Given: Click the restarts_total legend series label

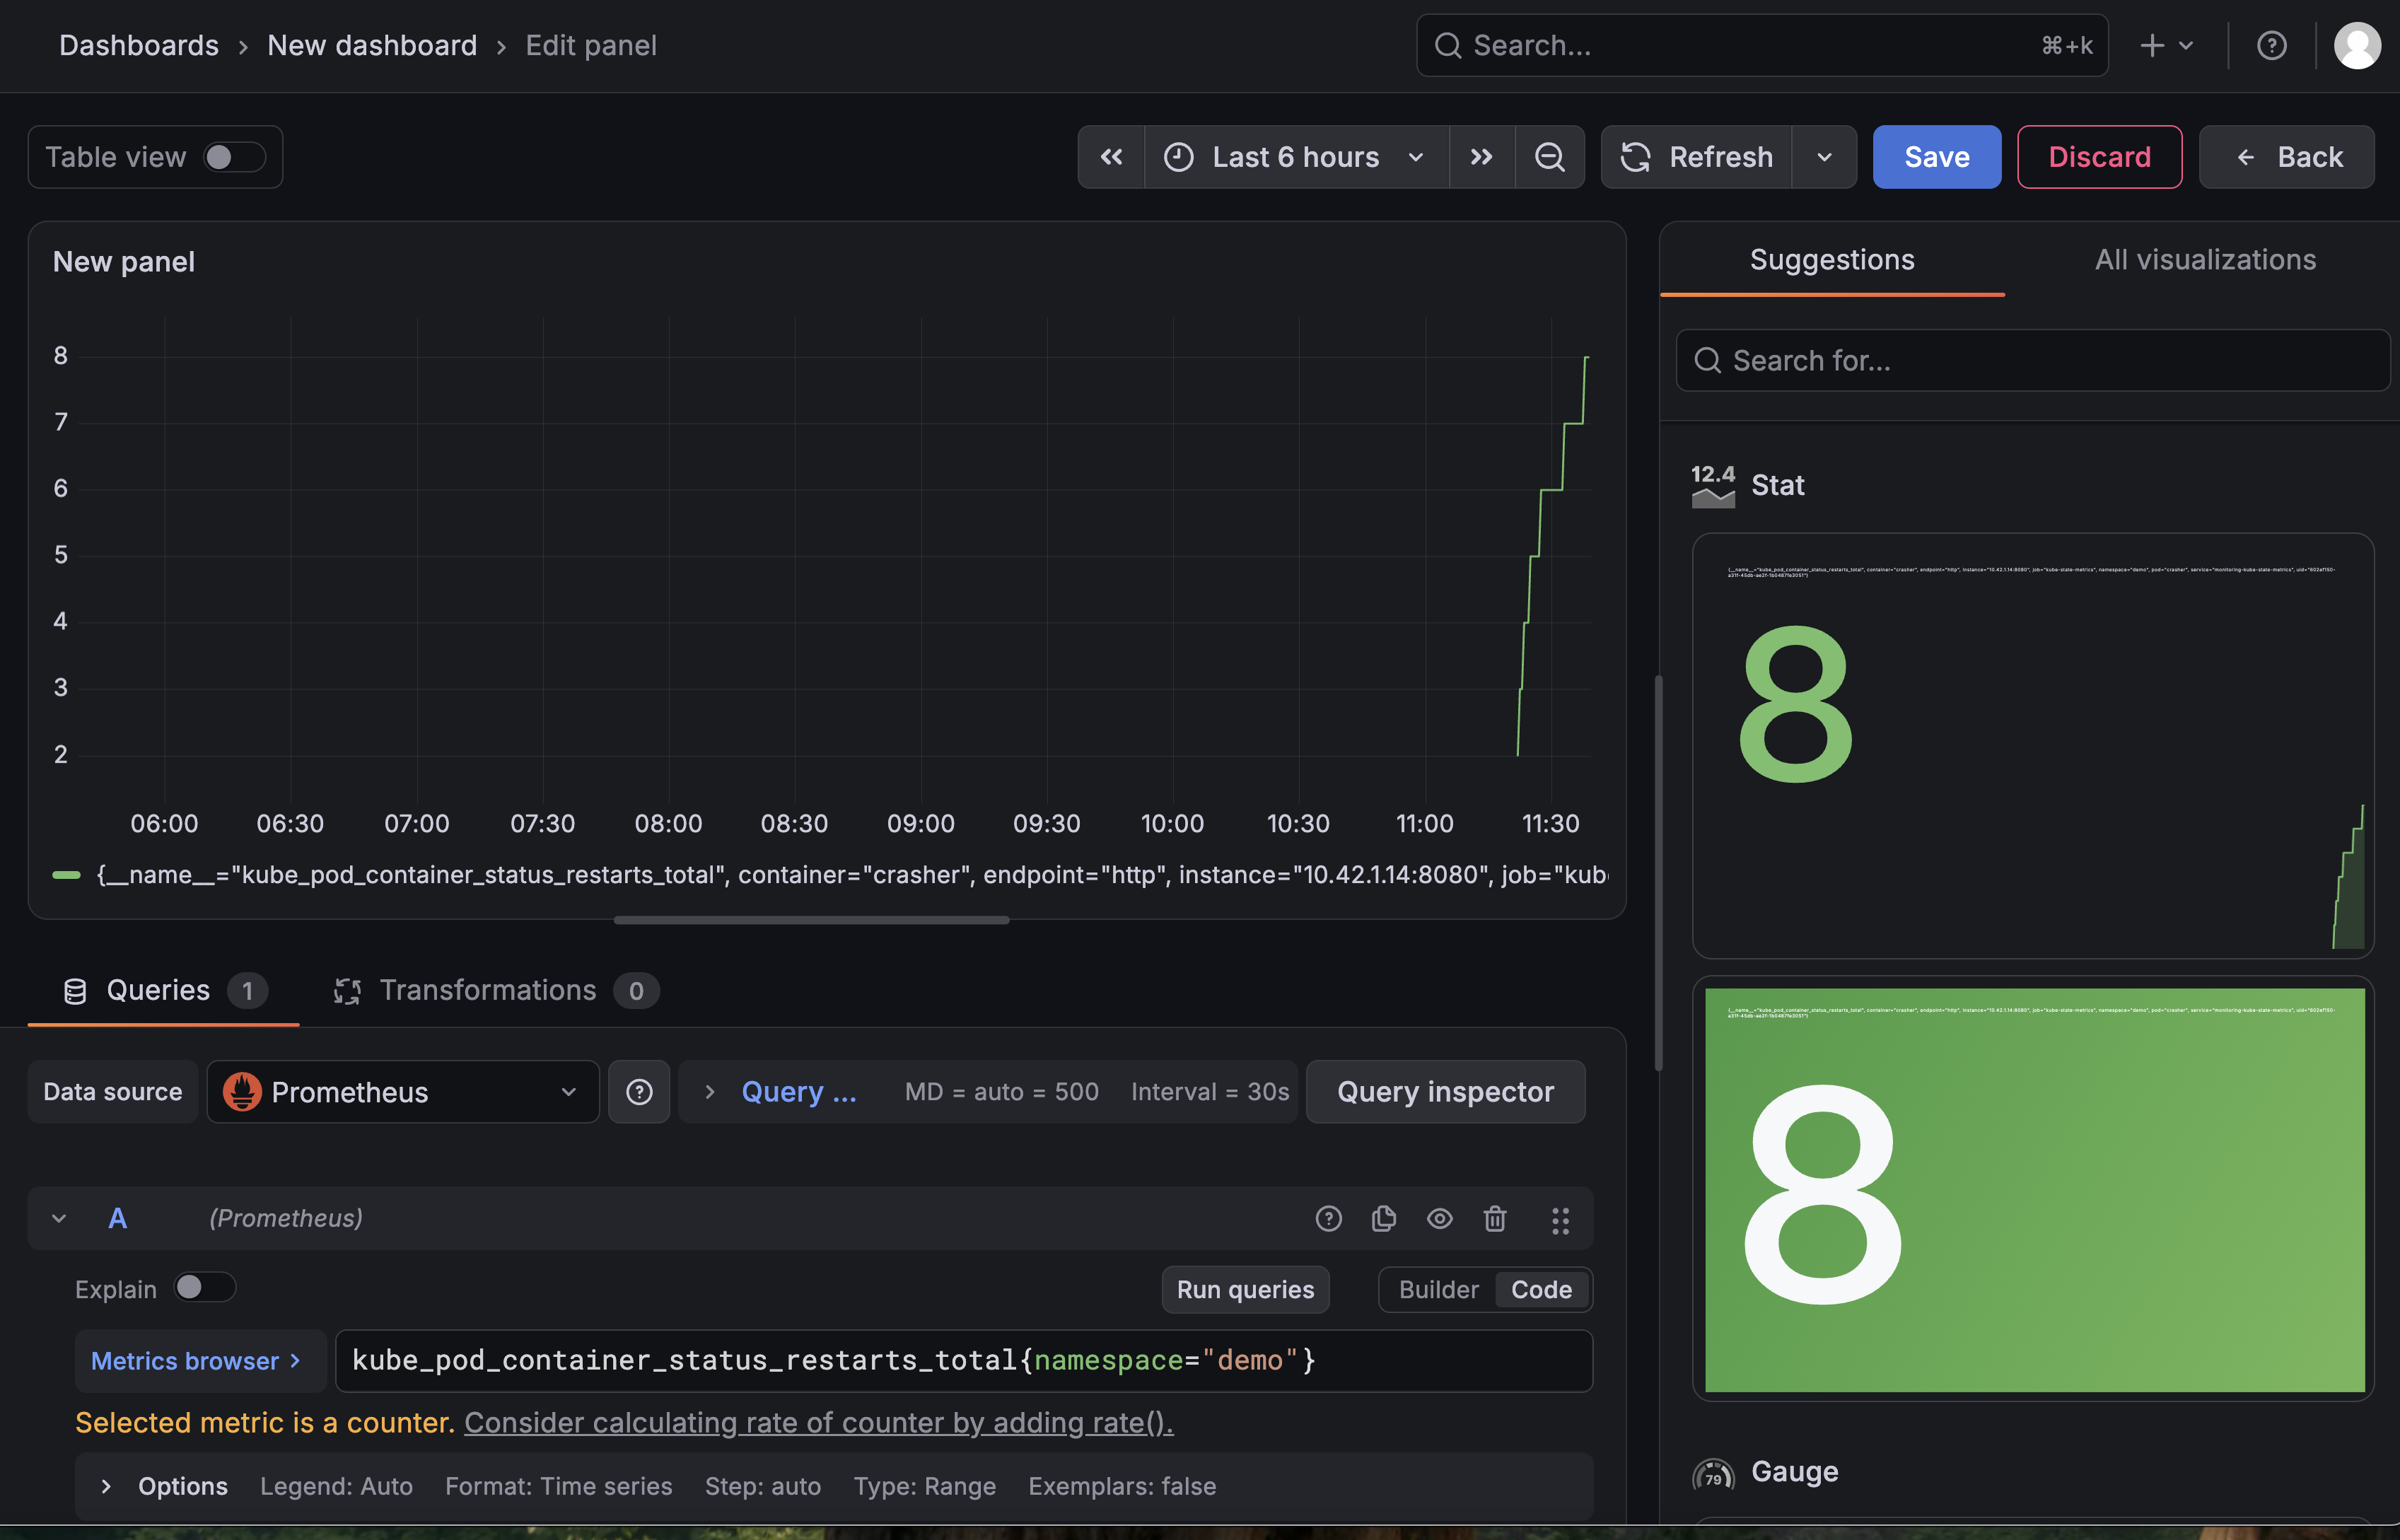Looking at the screenshot, I should click(852, 875).
